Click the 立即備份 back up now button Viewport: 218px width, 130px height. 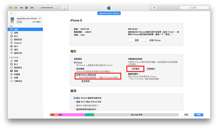pyautogui.click(x=135, y=69)
